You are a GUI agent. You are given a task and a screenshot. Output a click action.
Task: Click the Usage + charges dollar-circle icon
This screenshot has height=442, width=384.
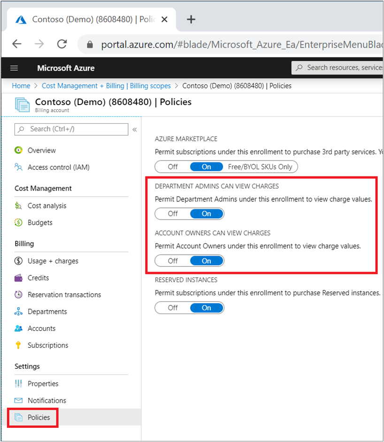(x=18, y=261)
